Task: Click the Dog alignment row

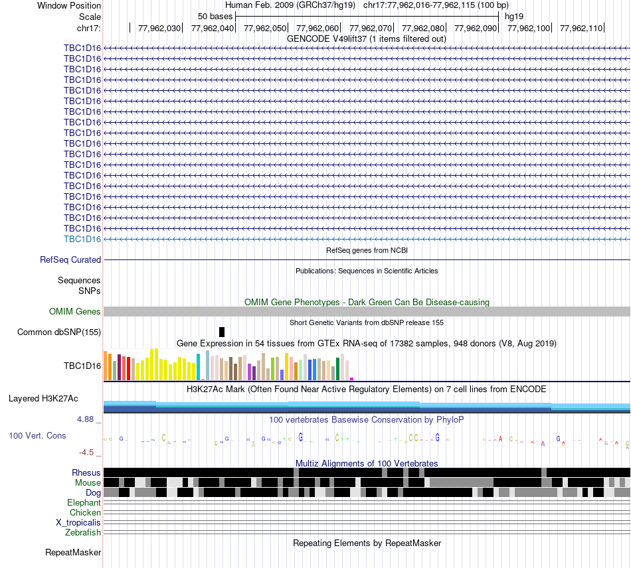Action: click(367, 492)
